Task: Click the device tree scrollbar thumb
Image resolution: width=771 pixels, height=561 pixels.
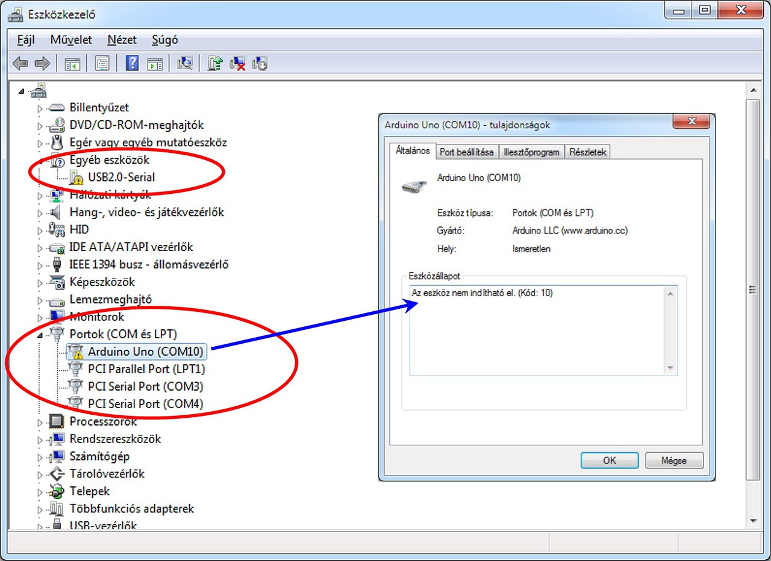Action: pyautogui.click(x=752, y=290)
